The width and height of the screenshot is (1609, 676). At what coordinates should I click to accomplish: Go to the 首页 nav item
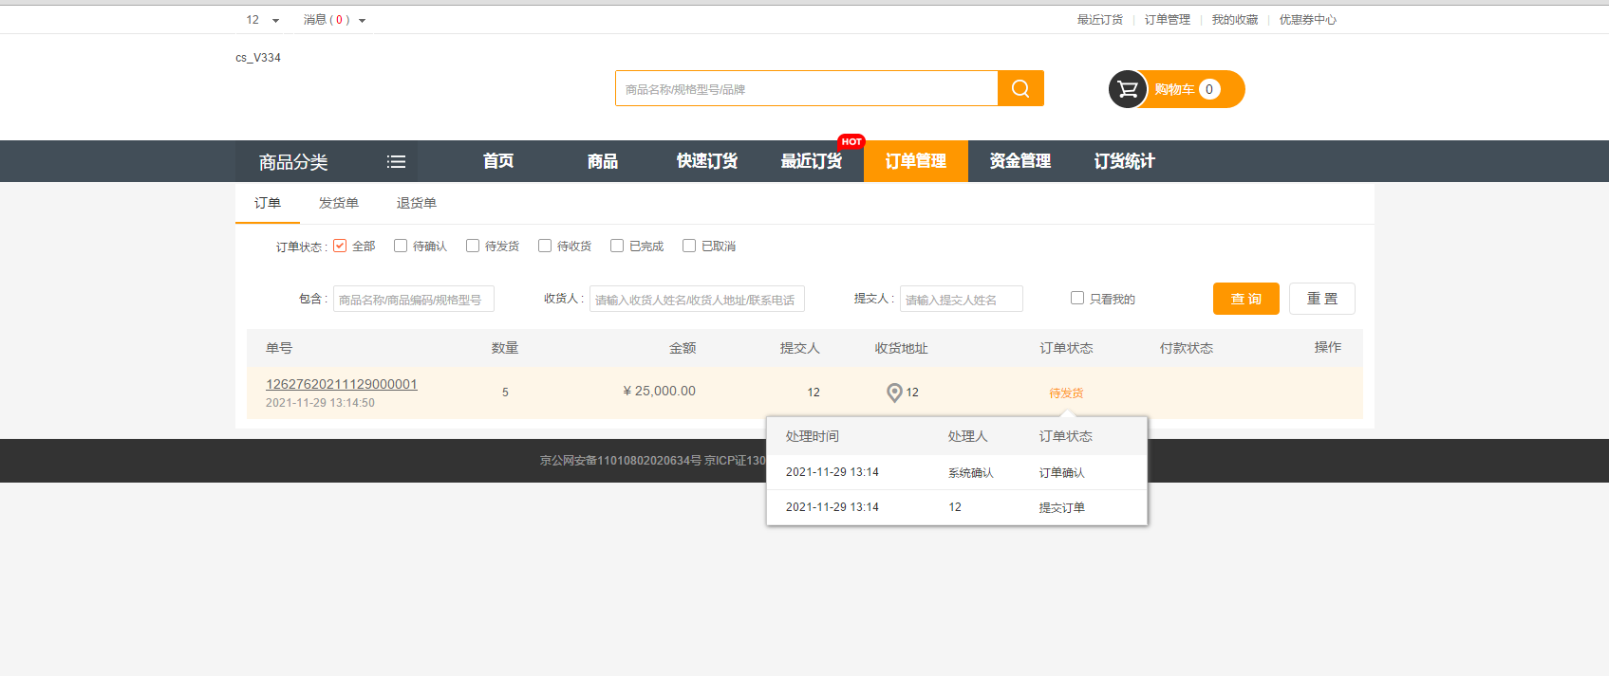(x=498, y=161)
